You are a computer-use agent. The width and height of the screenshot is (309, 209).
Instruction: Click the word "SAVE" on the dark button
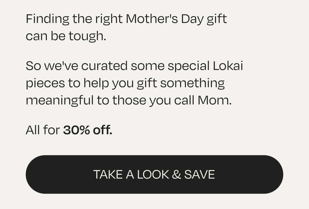[199, 175]
